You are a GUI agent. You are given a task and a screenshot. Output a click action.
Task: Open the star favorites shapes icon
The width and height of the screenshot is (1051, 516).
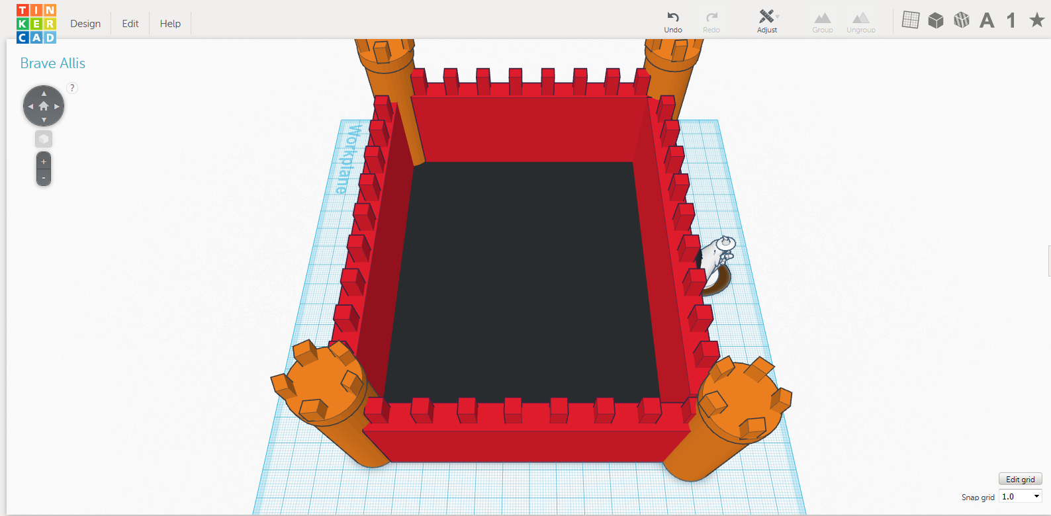click(x=1037, y=20)
